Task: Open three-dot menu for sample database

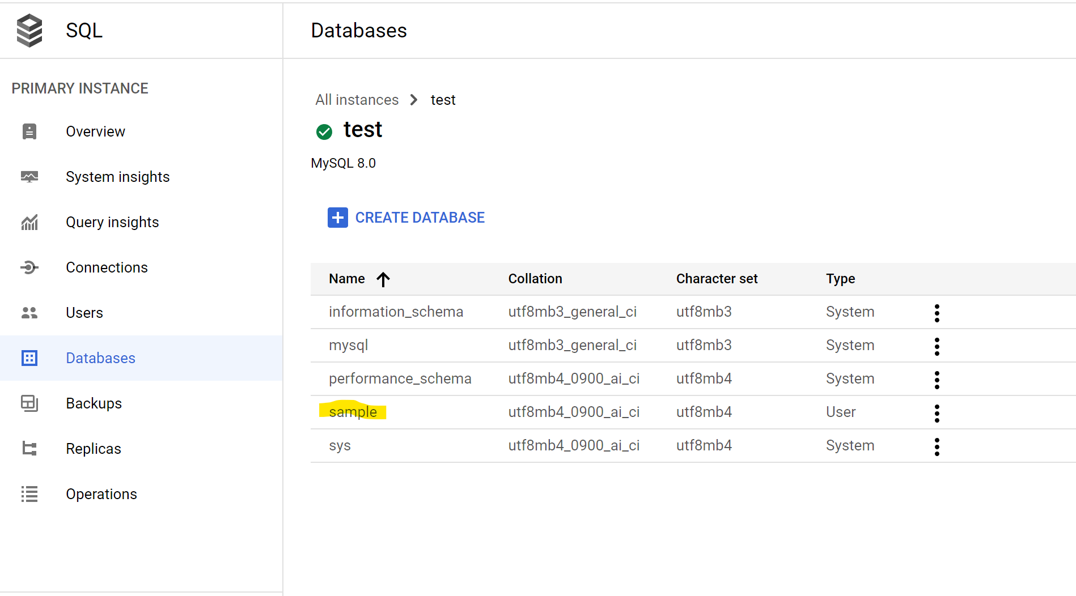Action: point(937,413)
